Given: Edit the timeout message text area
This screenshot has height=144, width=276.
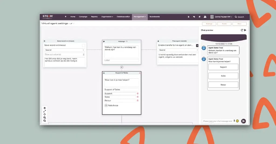Looking at the screenshot, I should pos(64,62).
